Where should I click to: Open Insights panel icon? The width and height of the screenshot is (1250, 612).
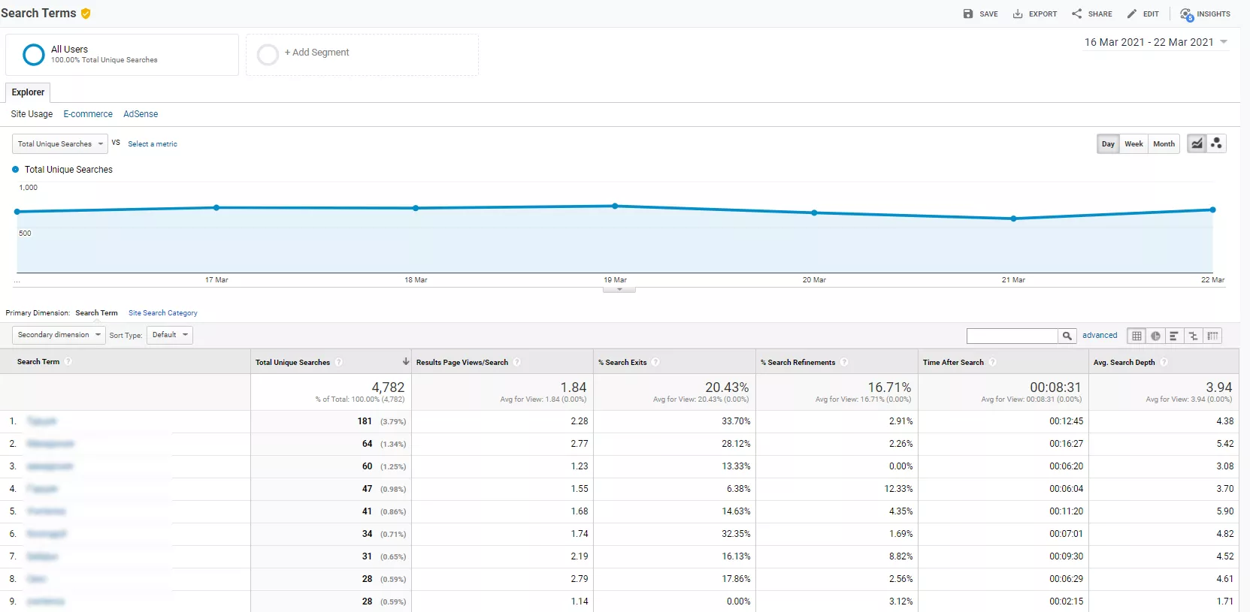pyautogui.click(x=1186, y=14)
